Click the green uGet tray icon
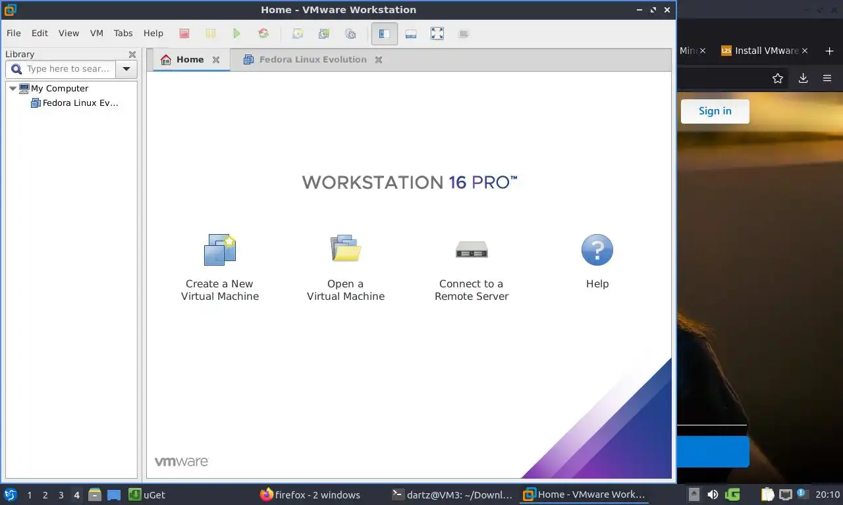Image resolution: width=843 pixels, height=505 pixels. [x=732, y=494]
